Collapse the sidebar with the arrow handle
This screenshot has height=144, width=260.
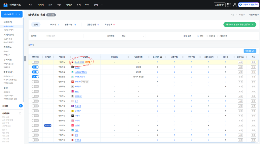click(x=25, y=58)
